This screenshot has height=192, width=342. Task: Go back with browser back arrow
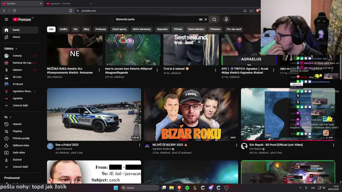point(4,11)
